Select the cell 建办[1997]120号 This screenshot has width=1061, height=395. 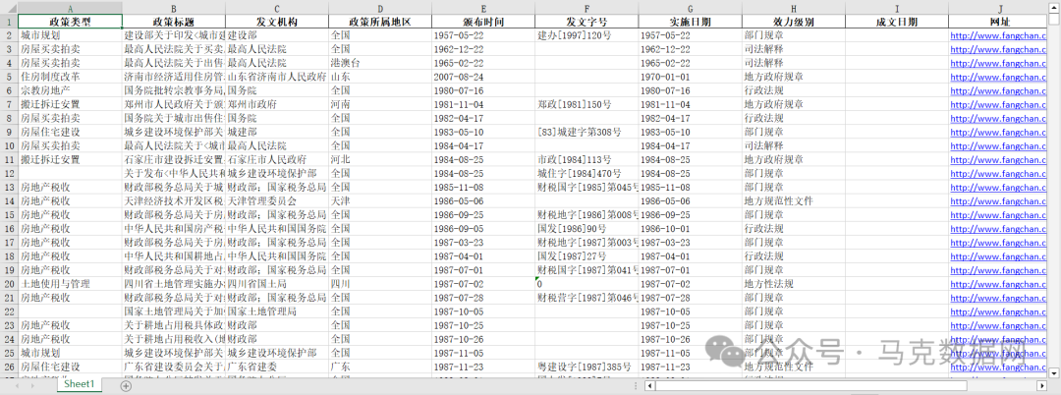(586, 35)
